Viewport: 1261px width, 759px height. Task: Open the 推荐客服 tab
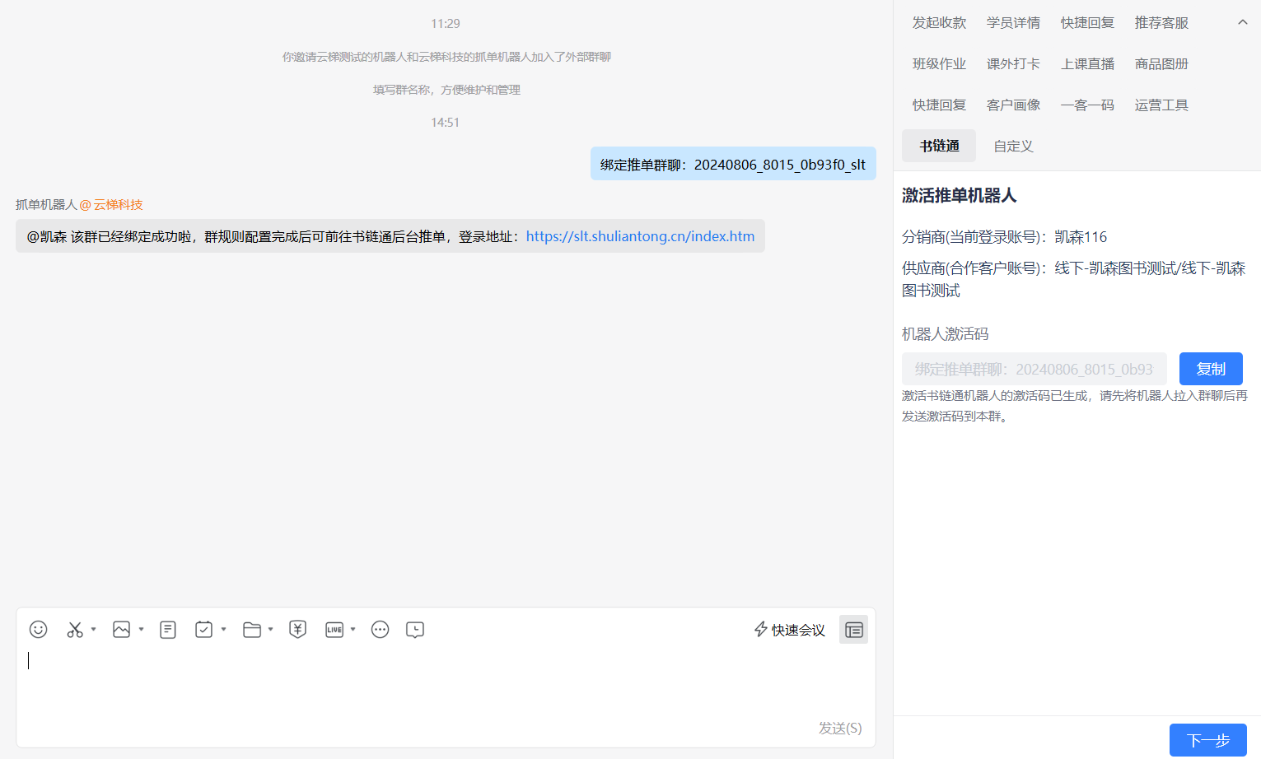tap(1161, 22)
